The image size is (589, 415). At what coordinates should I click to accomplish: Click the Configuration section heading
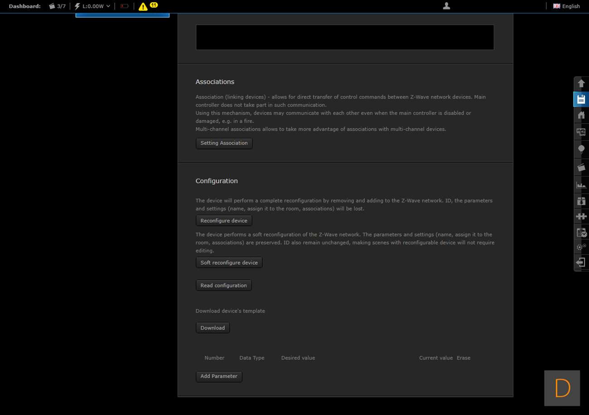[x=217, y=181]
